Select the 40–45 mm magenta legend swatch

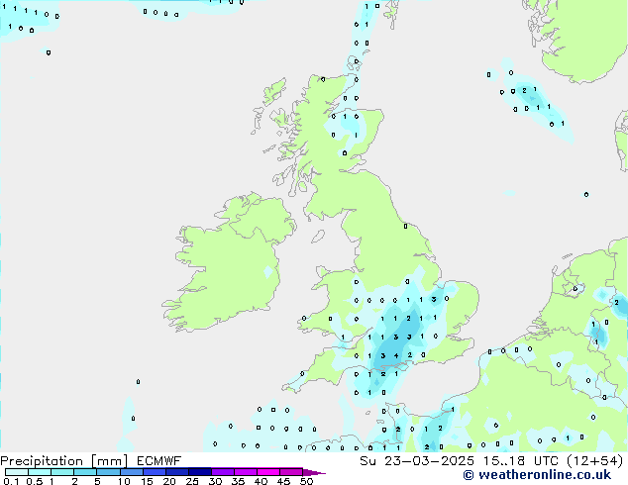[268, 472]
